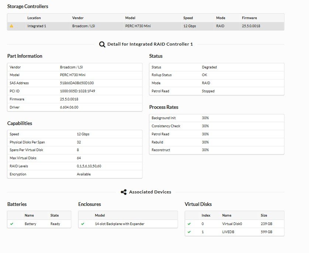Click green checkmark beside 14-slot Backplane
This screenshot has height=253, width=309.
pos(83,224)
